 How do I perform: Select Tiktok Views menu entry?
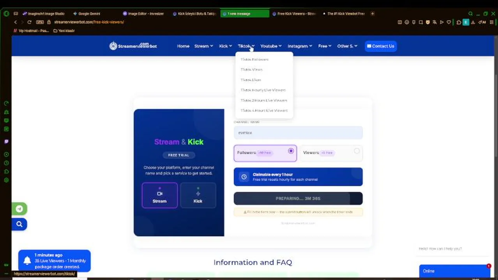point(251,70)
